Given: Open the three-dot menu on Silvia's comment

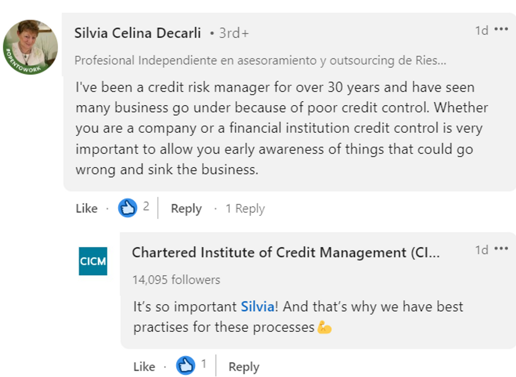Looking at the screenshot, I should point(501,30).
